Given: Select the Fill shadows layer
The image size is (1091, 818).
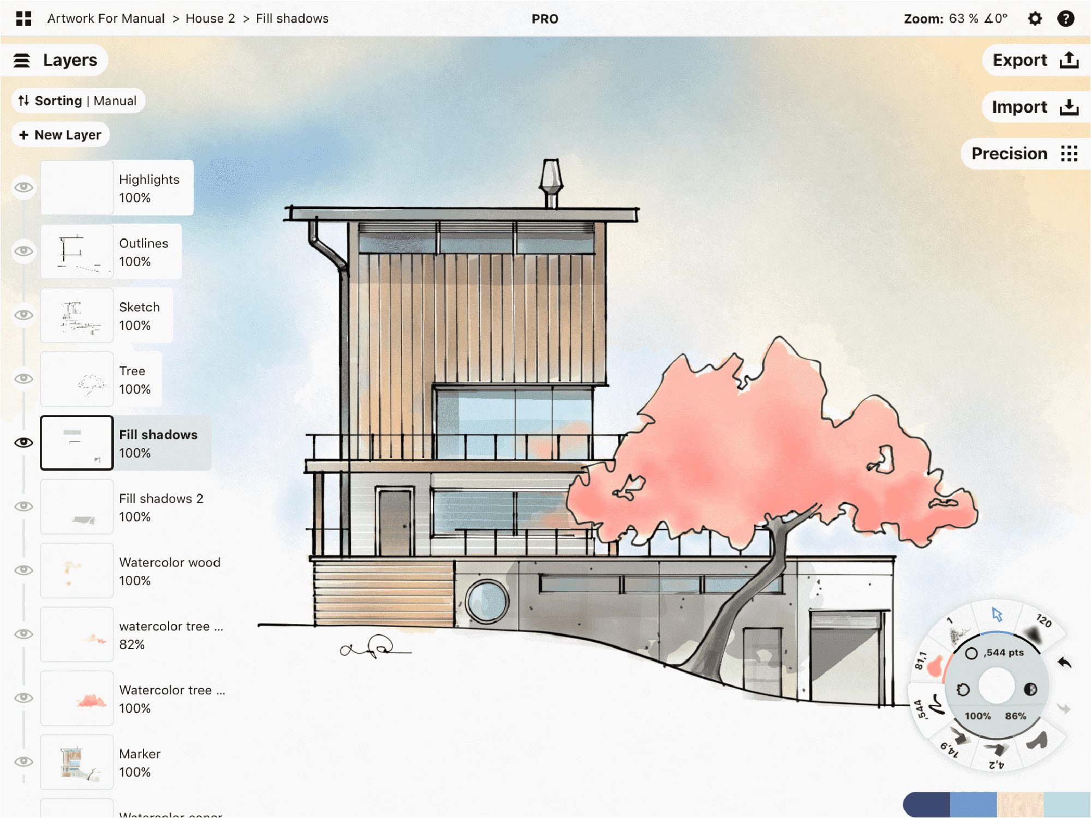Looking at the screenshot, I should tap(121, 442).
